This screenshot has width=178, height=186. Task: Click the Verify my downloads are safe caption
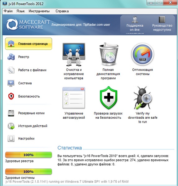(x=143, y=117)
